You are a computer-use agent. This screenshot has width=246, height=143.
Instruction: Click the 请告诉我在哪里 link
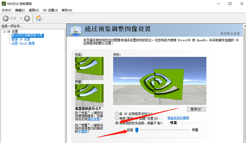[x=178, y=118]
